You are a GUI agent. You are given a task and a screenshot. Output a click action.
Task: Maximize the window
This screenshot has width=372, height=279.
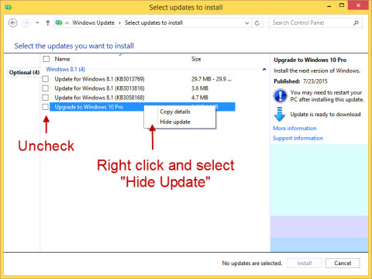[342, 5]
